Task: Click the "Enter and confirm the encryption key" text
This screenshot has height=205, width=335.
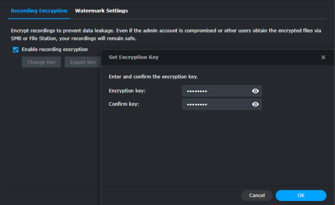Action: (x=153, y=77)
